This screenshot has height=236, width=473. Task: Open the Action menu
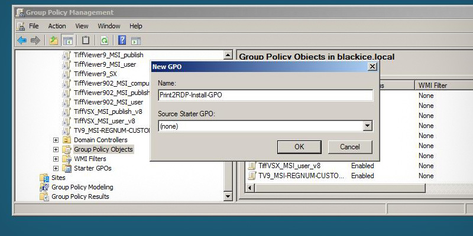coord(57,26)
